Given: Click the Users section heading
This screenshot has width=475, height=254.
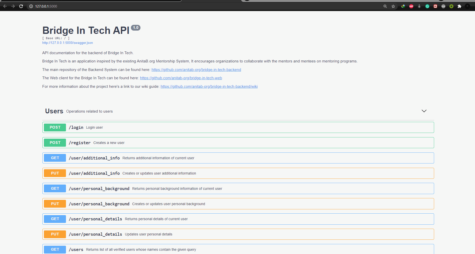Looking at the screenshot, I should tap(54, 111).
